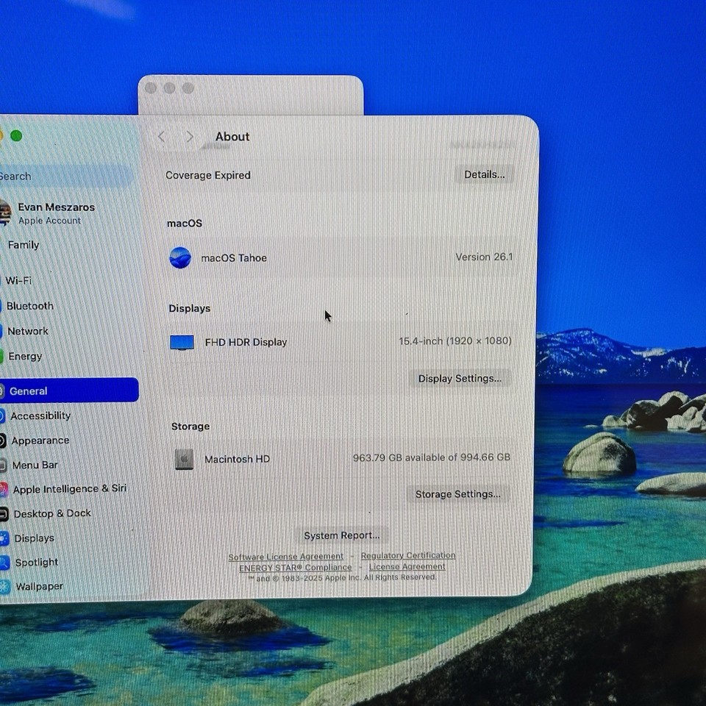Open Network settings
The image size is (706, 706).
pos(27,331)
